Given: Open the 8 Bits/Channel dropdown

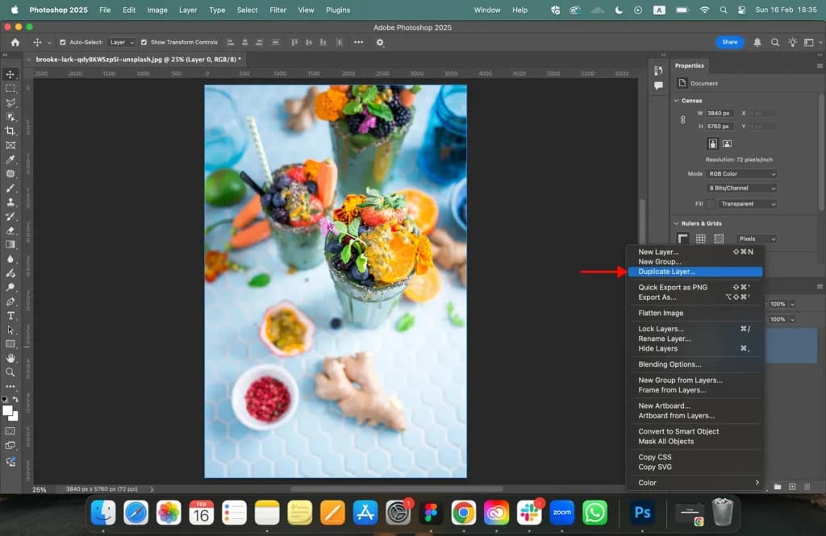Looking at the screenshot, I should click(x=742, y=188).
